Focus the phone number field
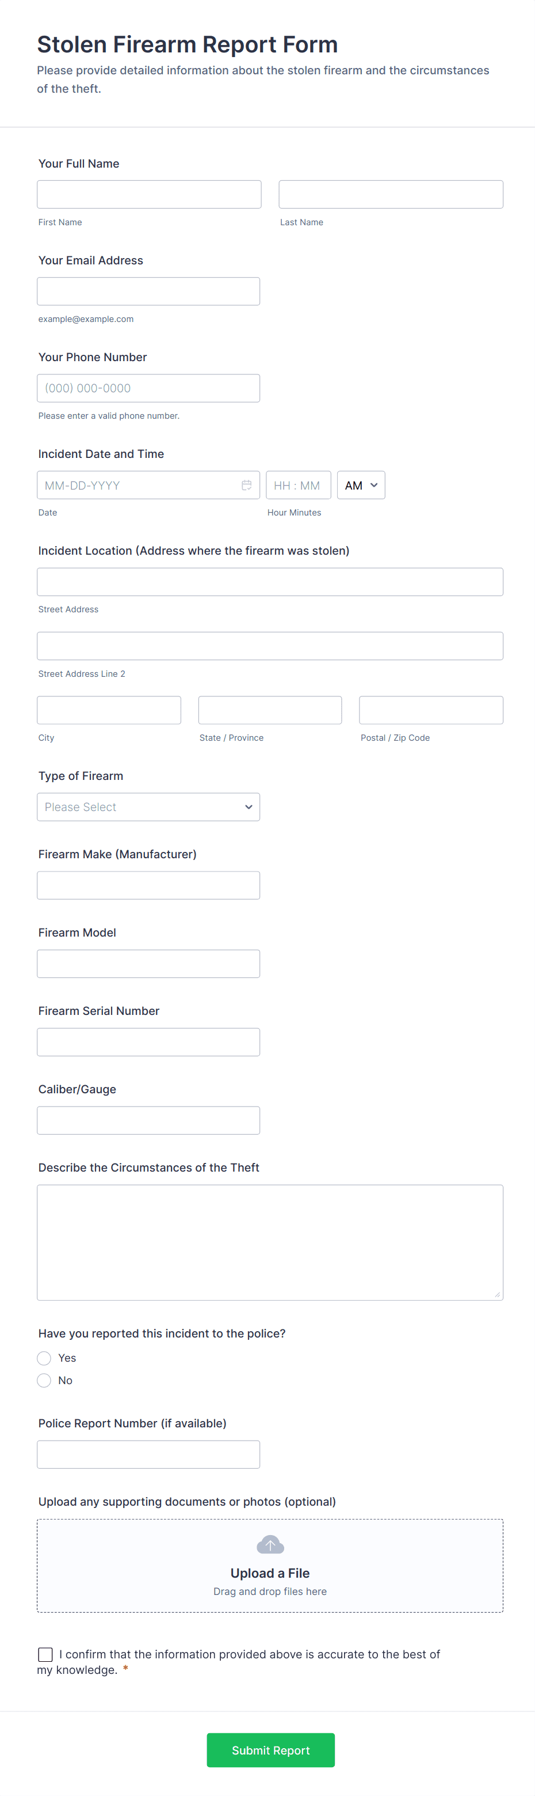The width and height of the screenshot is (535, 1796). [x=148, y=388]
